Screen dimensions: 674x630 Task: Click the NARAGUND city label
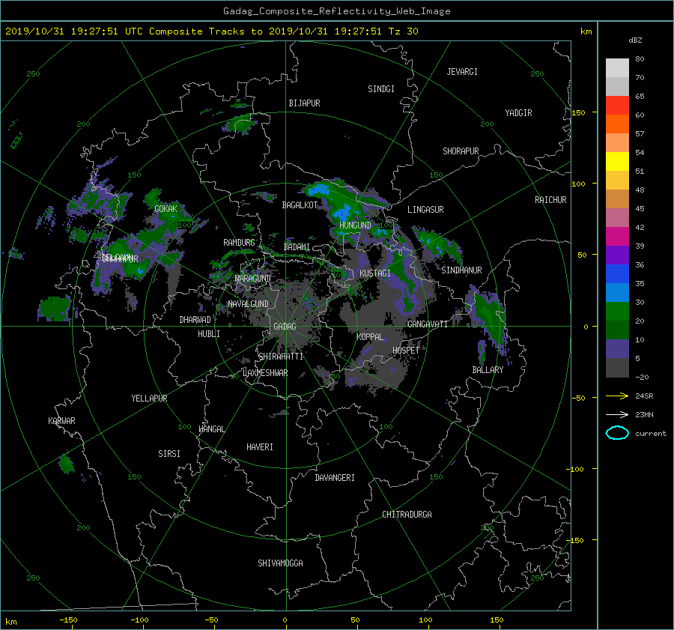pyautogui.click(x=253, y=279)
